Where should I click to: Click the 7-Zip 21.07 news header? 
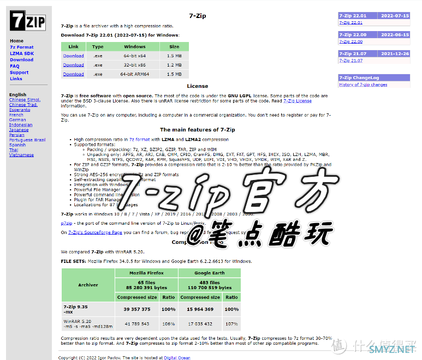click(358, 54)
